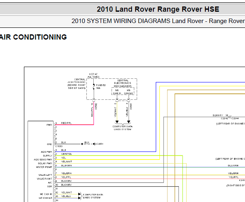Click the Central Electronics Module (CEM) label
Screen dimensions: 245x202
pos(122,83)
